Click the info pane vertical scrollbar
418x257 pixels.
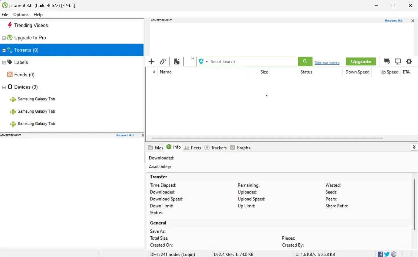414,205
